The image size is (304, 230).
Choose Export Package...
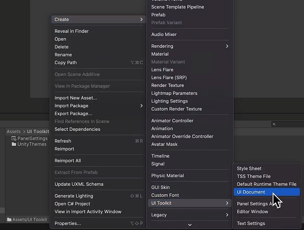[99, 113]
